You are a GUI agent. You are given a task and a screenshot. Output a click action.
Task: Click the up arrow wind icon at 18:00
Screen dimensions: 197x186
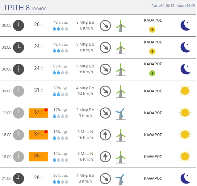105,157
